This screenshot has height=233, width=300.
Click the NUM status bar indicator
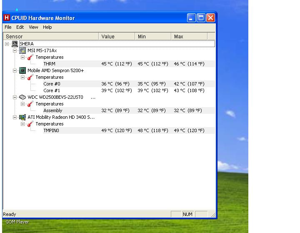pos(187,214)
